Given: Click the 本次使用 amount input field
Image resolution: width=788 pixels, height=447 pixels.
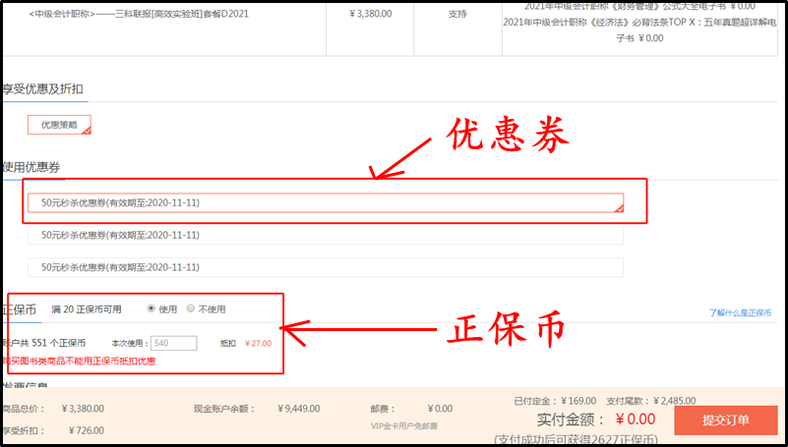Looking at the screenshot, I should click(x=174, y=343).
